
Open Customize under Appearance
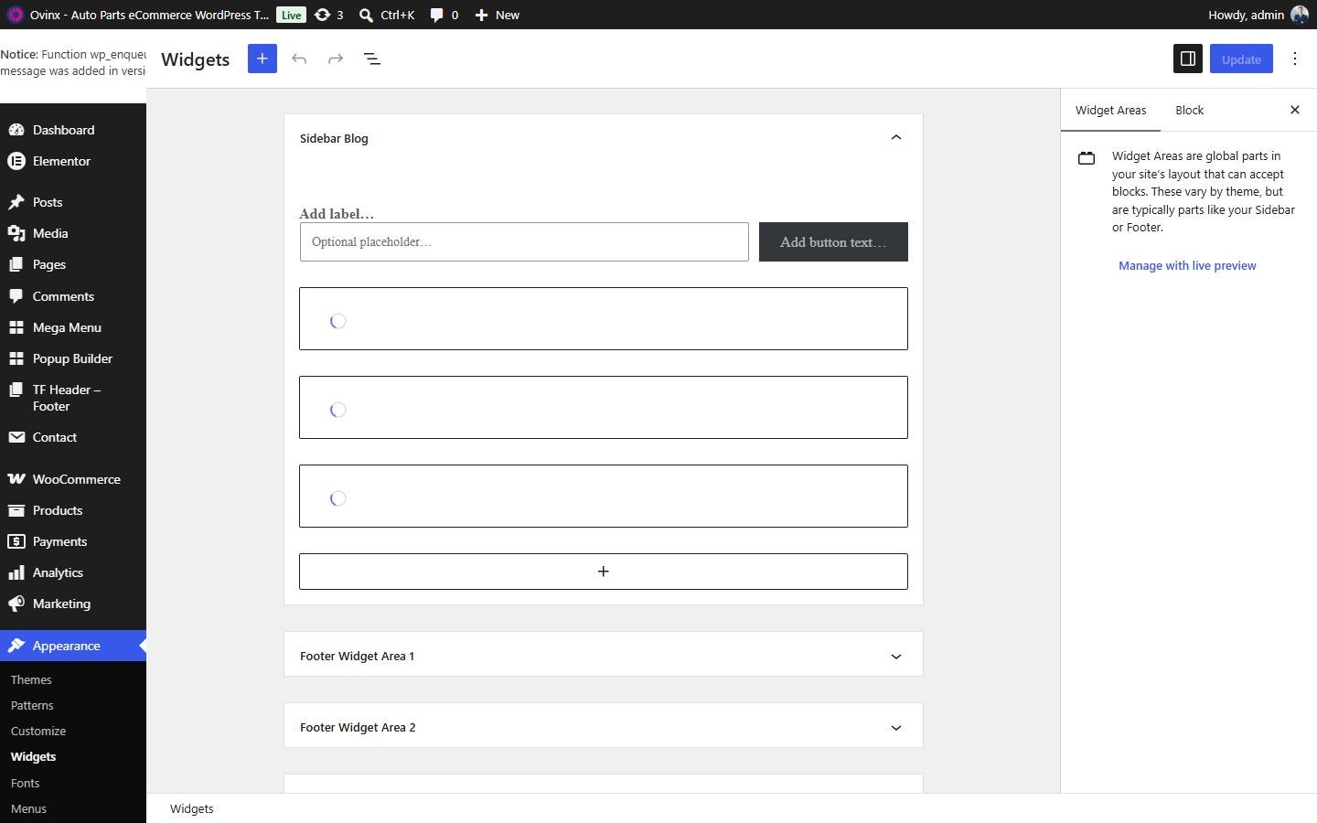click(x=38, y=731)
